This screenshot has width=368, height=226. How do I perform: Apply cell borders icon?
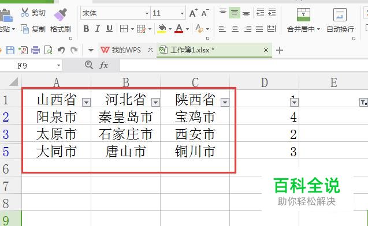point(124,29)
